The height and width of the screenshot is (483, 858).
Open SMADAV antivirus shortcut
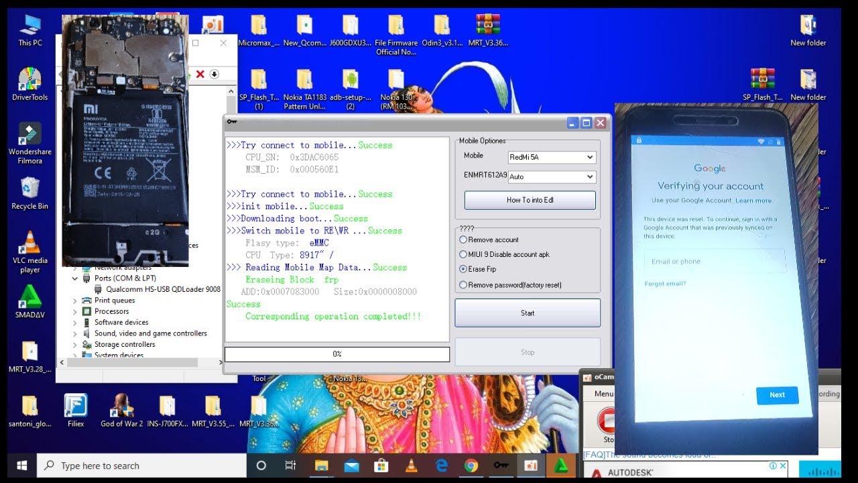tap(30, 302)
